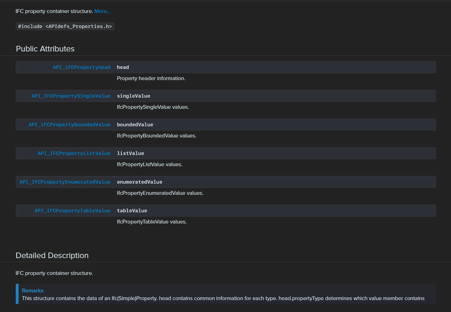Follow the API_IFCPropertyEnumeratedValue link
This screenshot has width=451, height=312.
(x=65, y=182)
